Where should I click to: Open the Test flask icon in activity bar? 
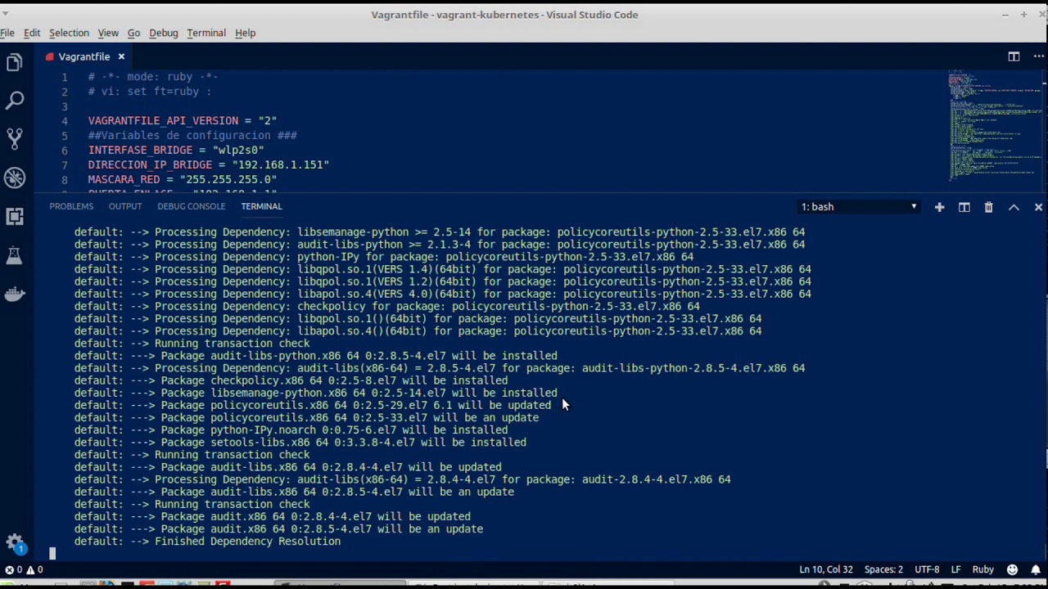(14, 255)
